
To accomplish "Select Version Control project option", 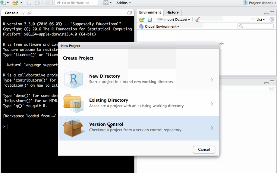I will click(139, 128).
